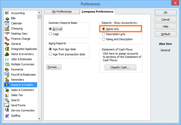The width and height of the screenshot is (181, 125).
Task: Select the Payroll & Employees icon
Action: 7,75
